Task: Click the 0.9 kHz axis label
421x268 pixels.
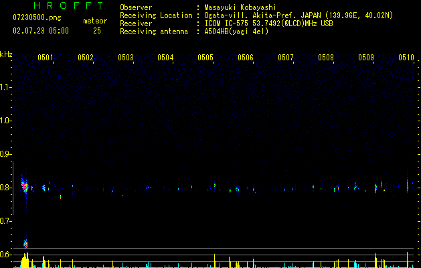Action: pyautogui.click(x=5, y=154)
